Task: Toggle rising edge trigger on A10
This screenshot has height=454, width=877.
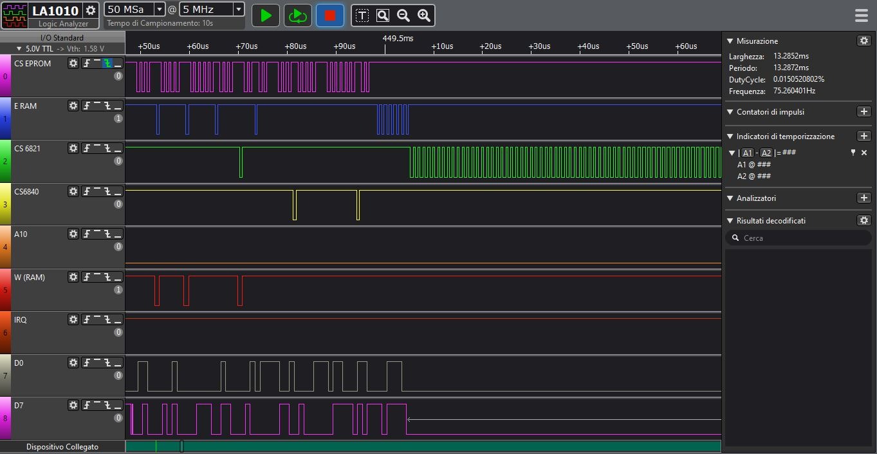Action: click(x=87, y=234)
